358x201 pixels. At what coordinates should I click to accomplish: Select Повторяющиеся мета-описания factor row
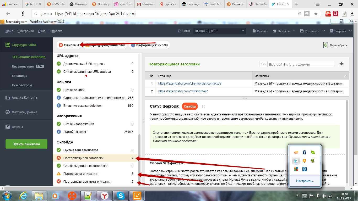click(x=87, y=182)
